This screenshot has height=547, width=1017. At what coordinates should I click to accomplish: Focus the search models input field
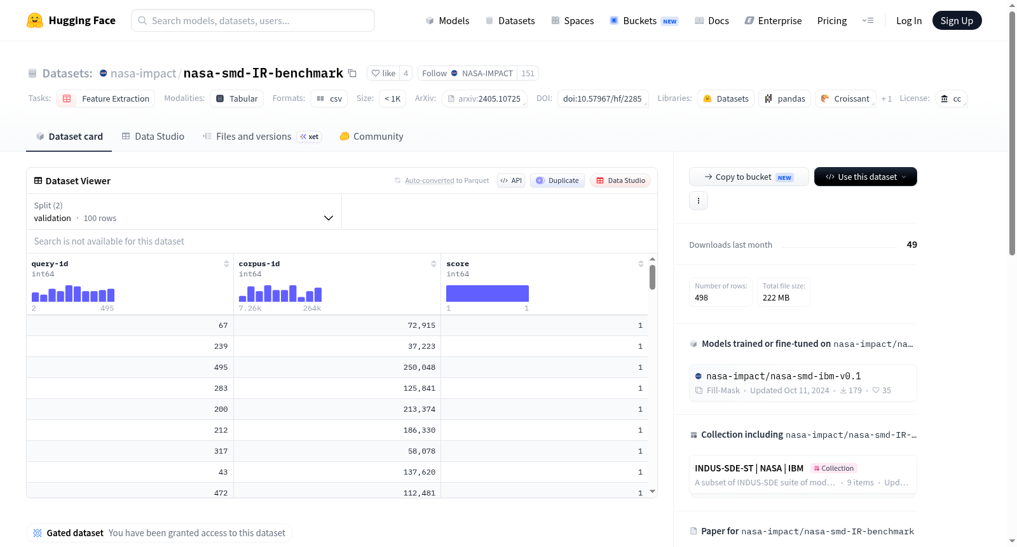coord(253,20)
